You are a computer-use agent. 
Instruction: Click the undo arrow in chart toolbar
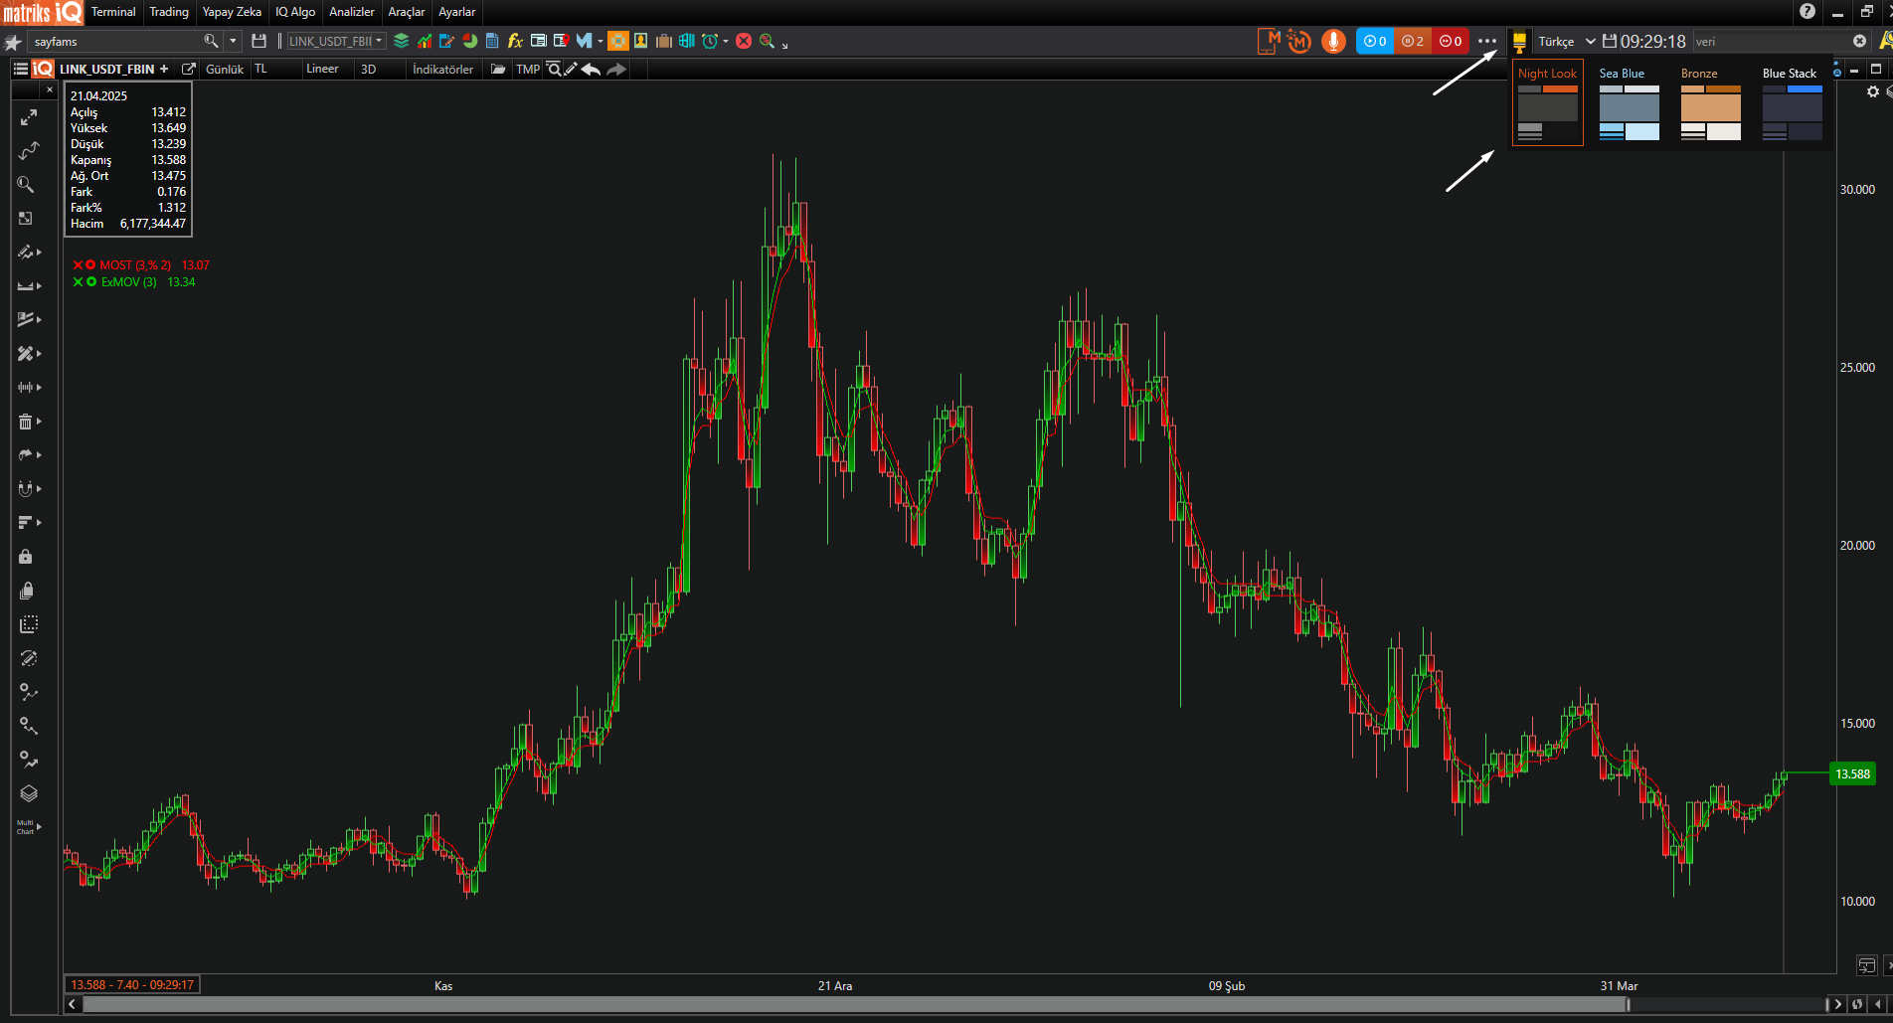coord(591,70)
